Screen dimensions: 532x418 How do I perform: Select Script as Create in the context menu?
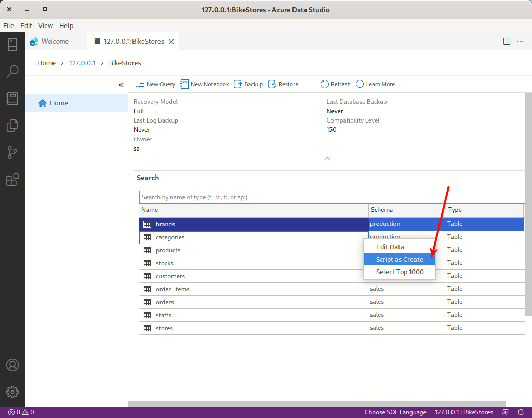pyautogui.click(x=400, y=259)
